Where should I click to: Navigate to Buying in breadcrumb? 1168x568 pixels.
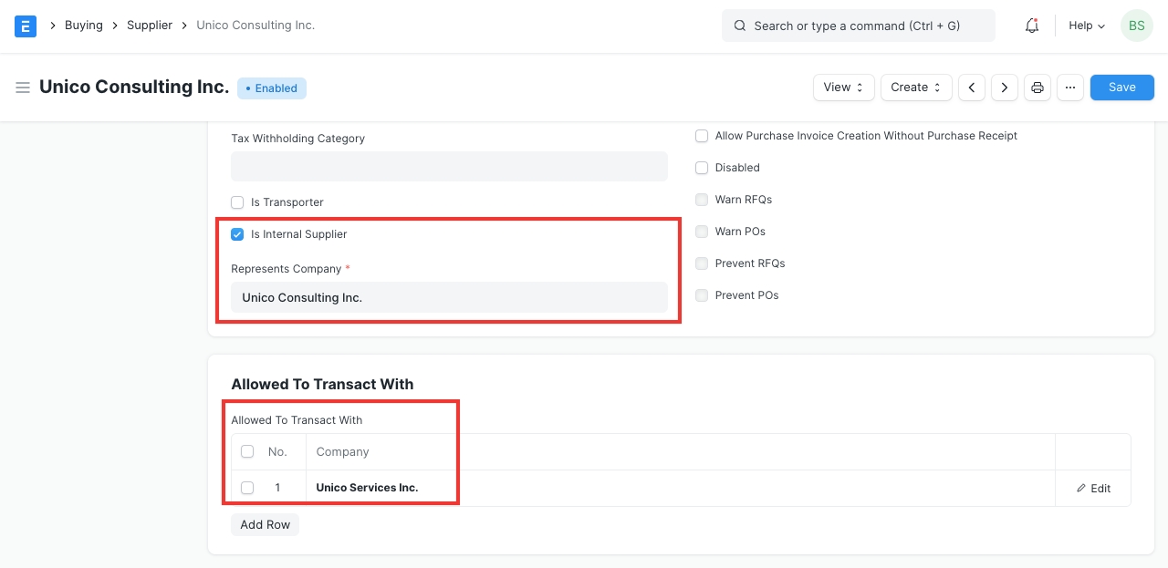tap(83, 26)
